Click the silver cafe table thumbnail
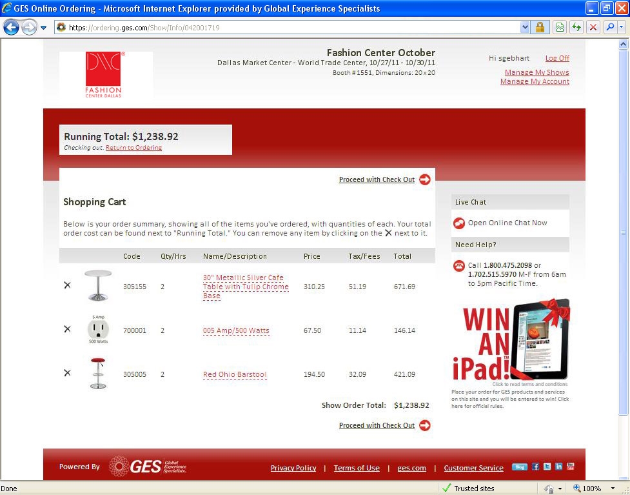 click(98, 285)
